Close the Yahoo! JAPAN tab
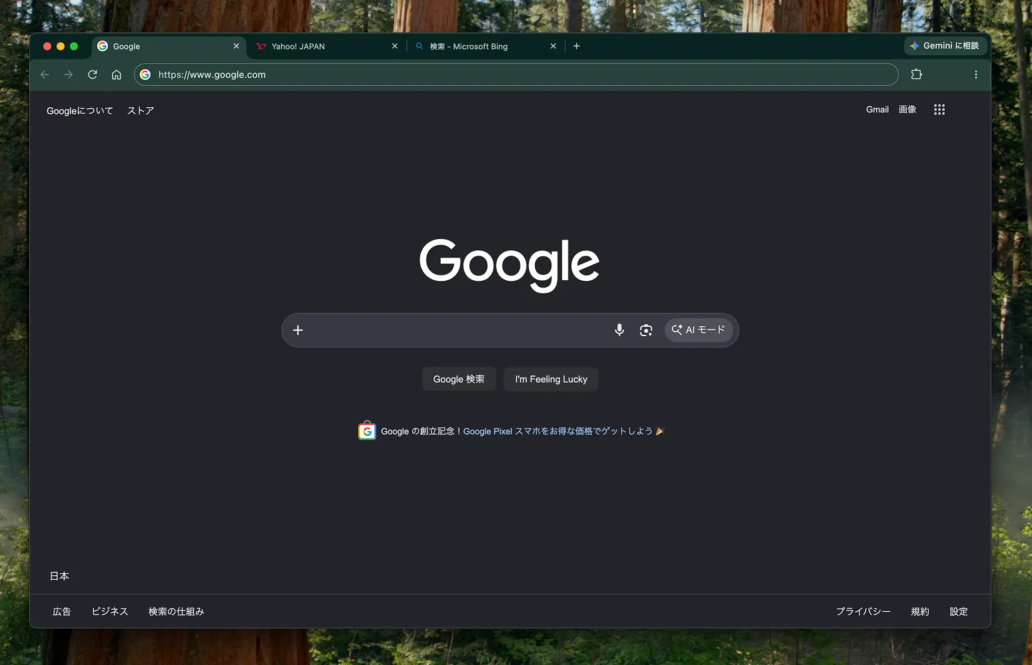Image resolution: width=1032 pixels, height=665 pixels. pos(395,46)
